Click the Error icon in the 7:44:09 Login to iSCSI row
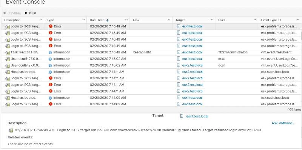This screenshot has height=150, width=302. [x=51, y=104]
